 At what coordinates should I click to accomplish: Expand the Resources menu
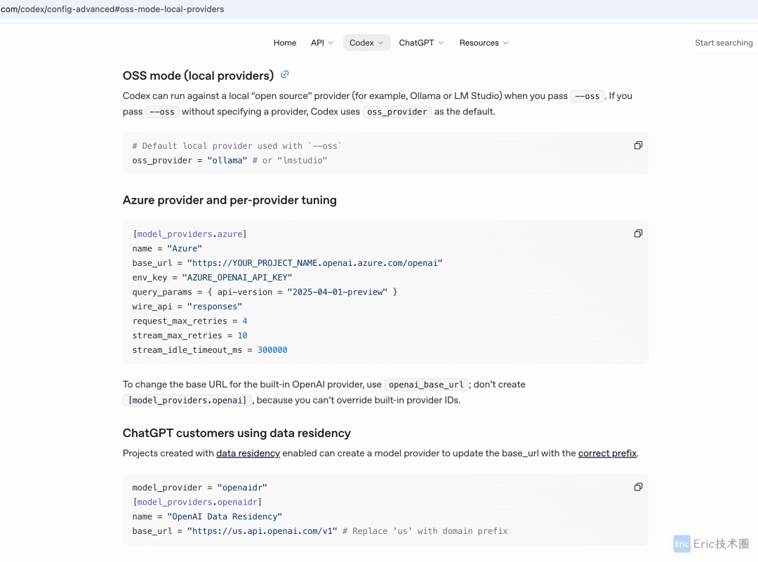coord(484,43)
